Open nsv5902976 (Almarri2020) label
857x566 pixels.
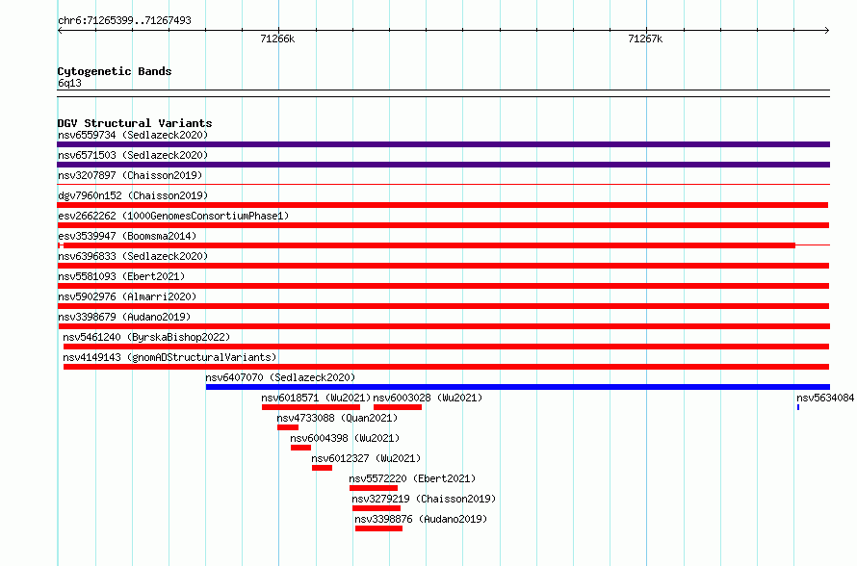127,296
